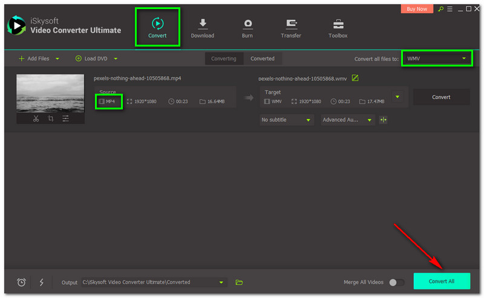The width and height of the screenshot is (484, 298).
Task: Open the scheduler alarm clock icon
Action: point(22,282)
